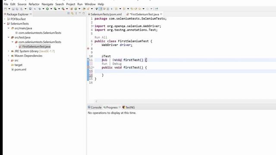This screenshot has width=276, height=155.
Task: Click the External Tools run icon
Action: pyautogui.click(x=63, y=9)
